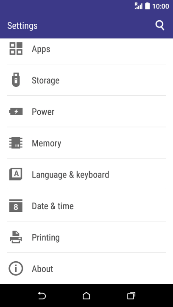Image resolution: width=173 pixels, height=307 pixels.
Task: Tap the Memory chip icon
Action: 16,143
